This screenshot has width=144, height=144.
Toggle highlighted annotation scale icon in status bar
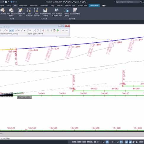pyautogui.click(x=130, y=142)
